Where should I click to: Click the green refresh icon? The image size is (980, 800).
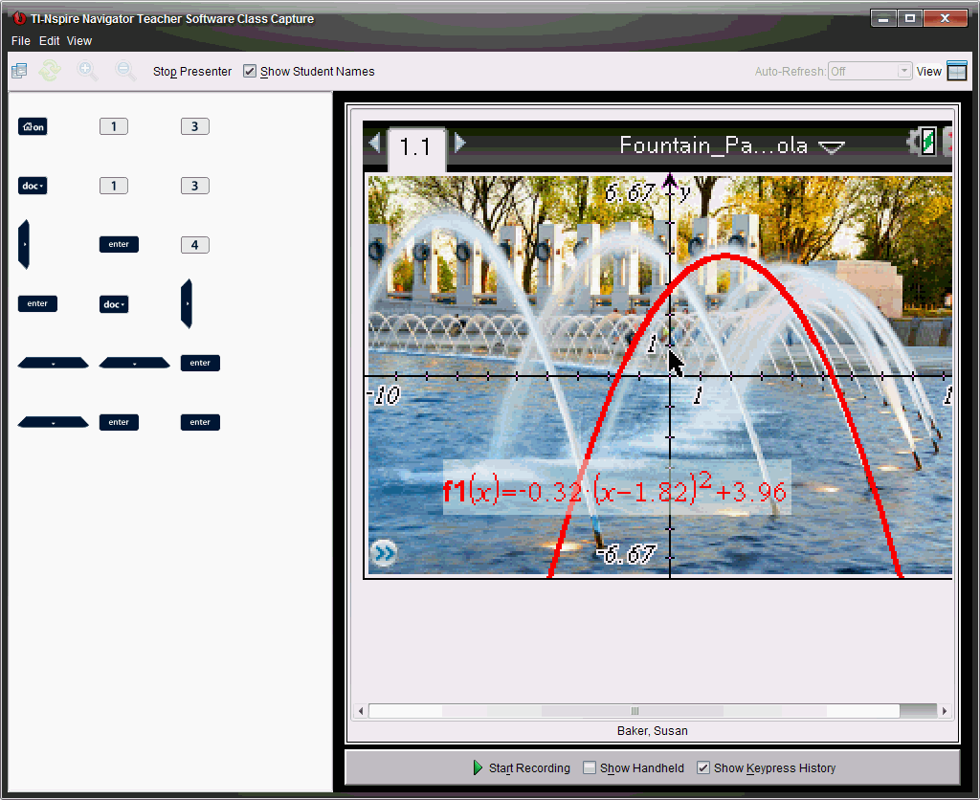pyautogui.click(x=49, y=71)
